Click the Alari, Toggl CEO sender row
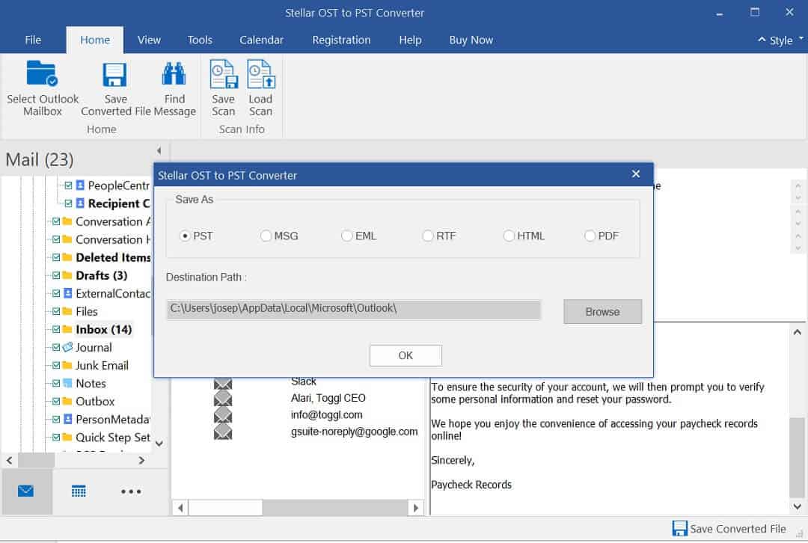This screenshot has height=543, width=808. click(x=328, y=398)
